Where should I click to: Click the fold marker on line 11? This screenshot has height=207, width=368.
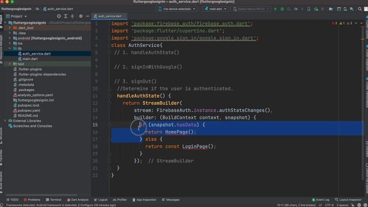point(109,96)
